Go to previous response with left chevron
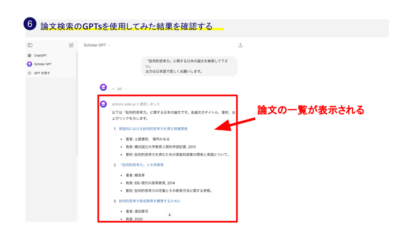The image size is (404, 227). coord(113,89)
